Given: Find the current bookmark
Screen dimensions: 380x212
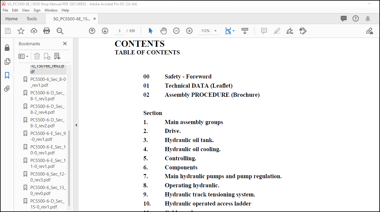Looking at the screenshot, I should coord(57,56).
